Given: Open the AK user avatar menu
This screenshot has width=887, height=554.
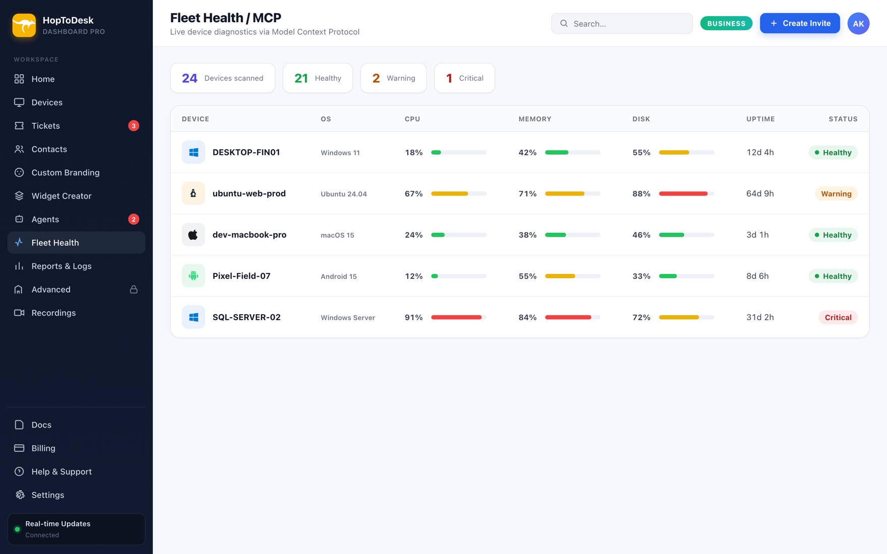Looking at the screenshot, I should pyautogui.click(x=858, y=24).
